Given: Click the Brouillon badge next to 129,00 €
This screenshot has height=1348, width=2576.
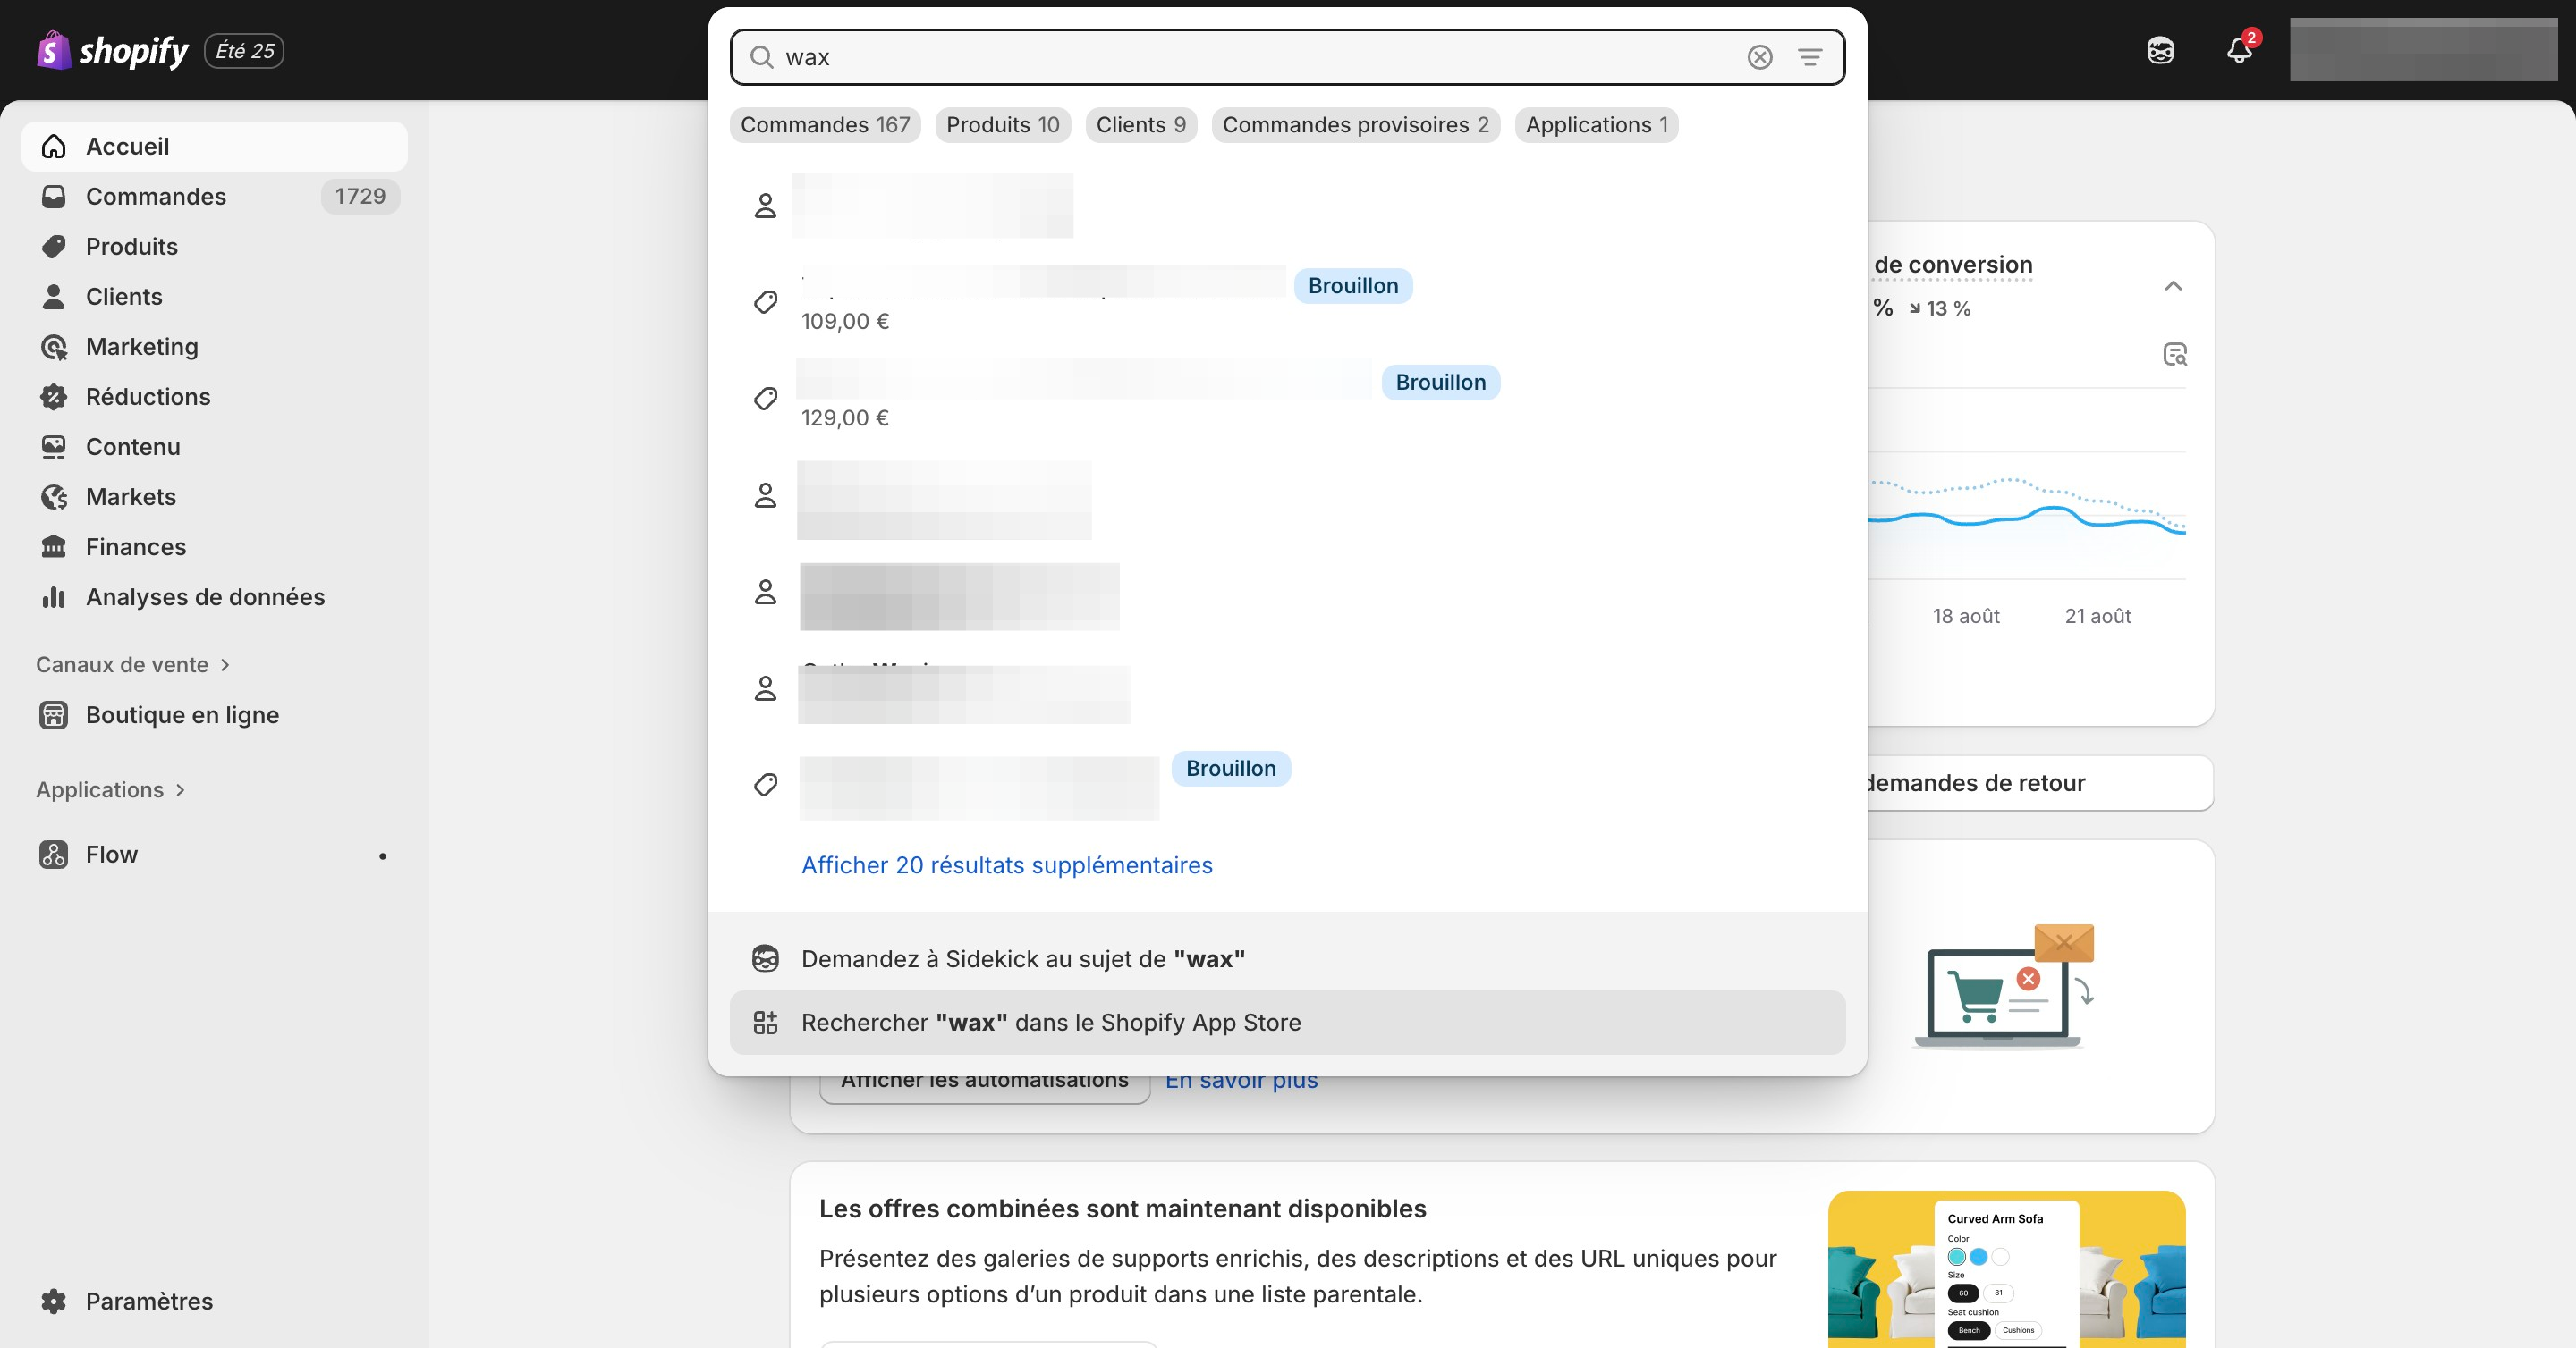Looking at the screenshot, I should point(1440,383).
